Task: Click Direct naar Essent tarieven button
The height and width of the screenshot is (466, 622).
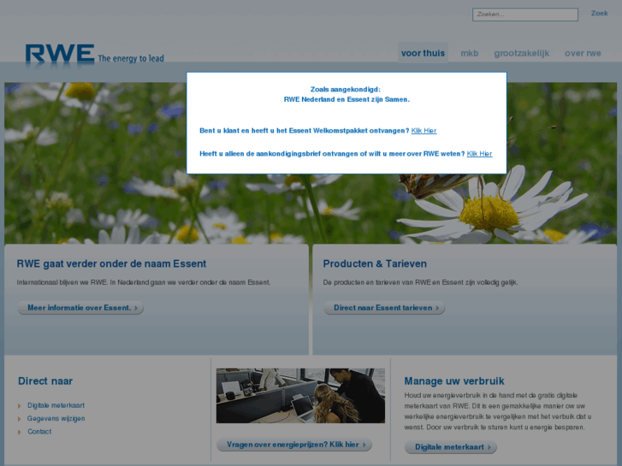Action: pos(384,308)
